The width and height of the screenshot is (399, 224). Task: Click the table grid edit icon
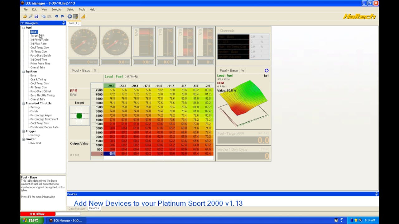(x=75, y=16)
